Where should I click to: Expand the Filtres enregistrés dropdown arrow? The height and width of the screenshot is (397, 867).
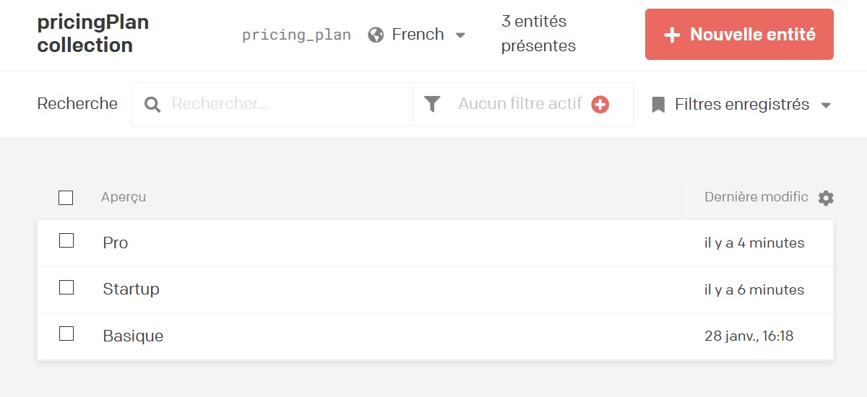pos(826,105)
